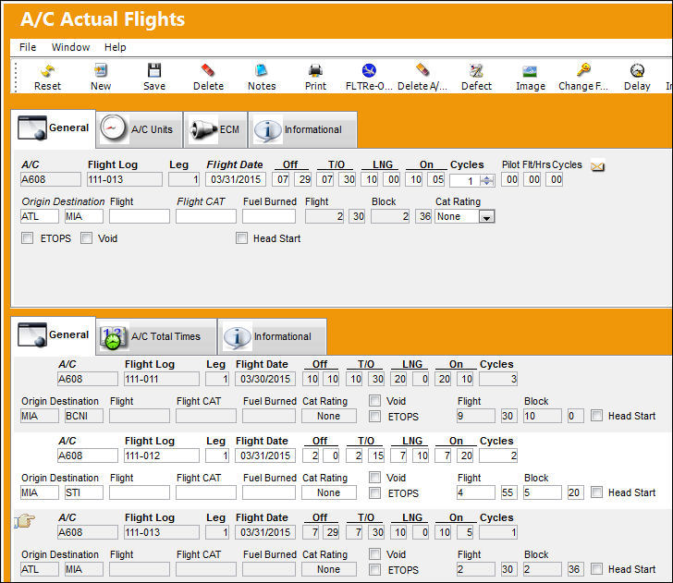Image resolution: width=673 pixels, height=583 pixels.
Task: Open the Window menu
Action: pos(71,47)
